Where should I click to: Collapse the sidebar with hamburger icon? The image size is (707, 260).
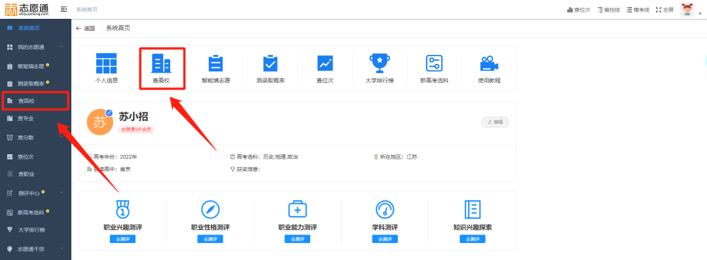tap(63, 9)
